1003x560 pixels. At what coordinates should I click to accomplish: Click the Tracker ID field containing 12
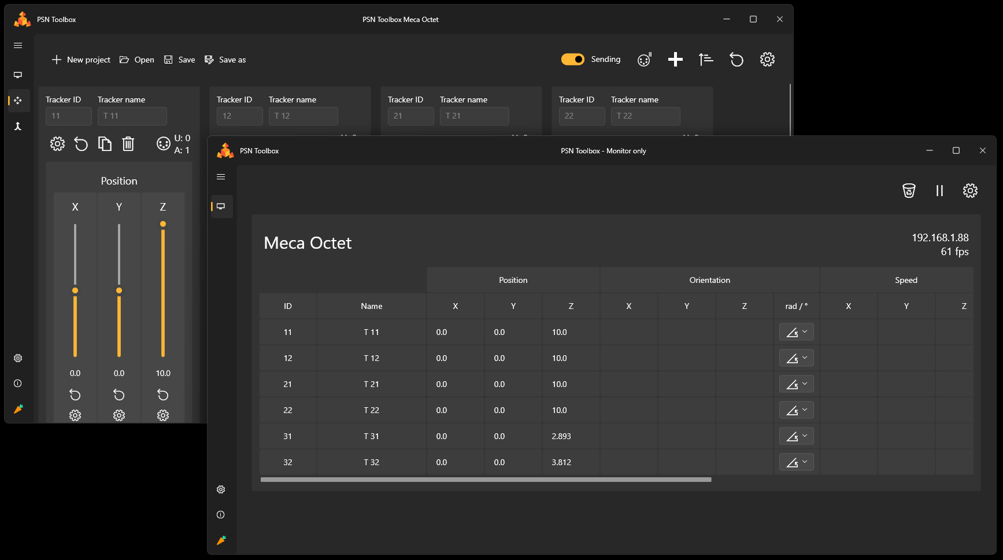coord(239,116)
